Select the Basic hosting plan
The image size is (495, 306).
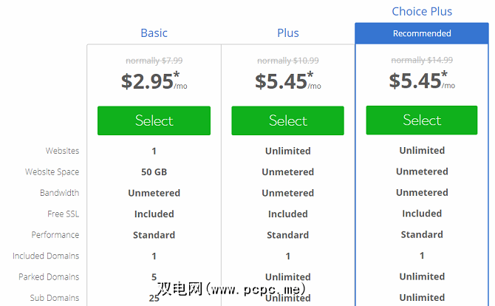pyautogui.click(x=154, y=120)
